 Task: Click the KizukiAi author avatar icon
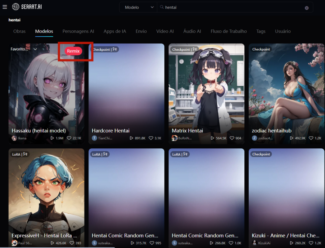[255, 243]
